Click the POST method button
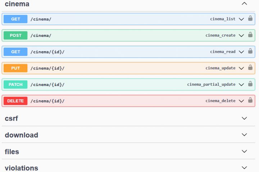This screenshot has width=259, height=172. (x=15, y=35)
